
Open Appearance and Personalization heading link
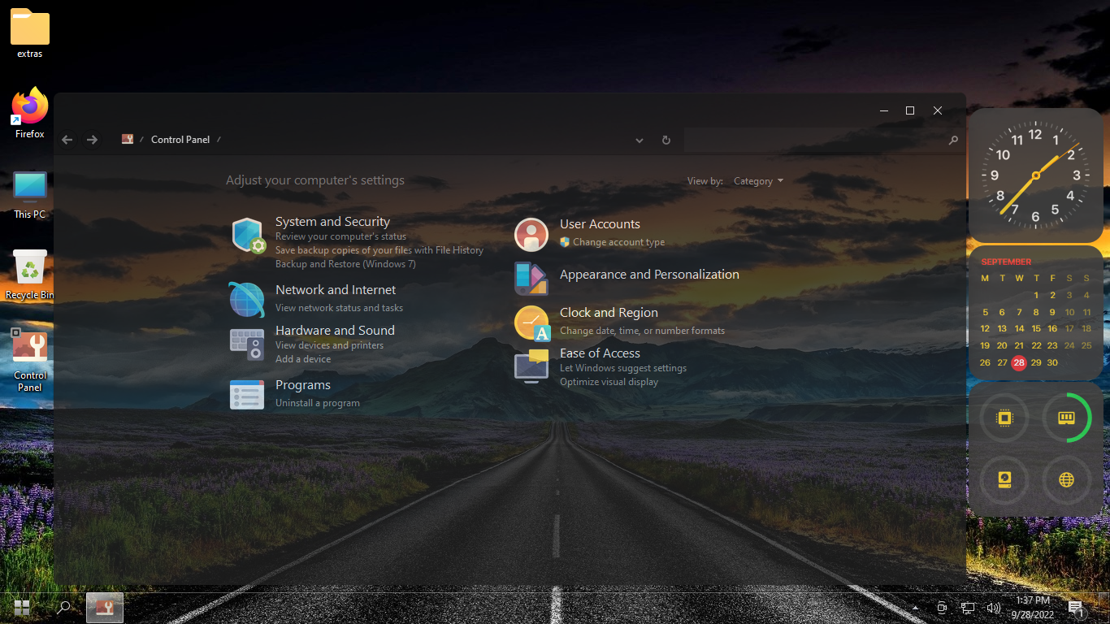tap(649, 275)
